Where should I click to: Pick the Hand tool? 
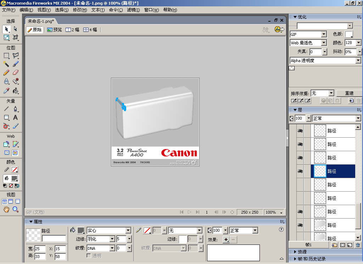click(6, 209)
